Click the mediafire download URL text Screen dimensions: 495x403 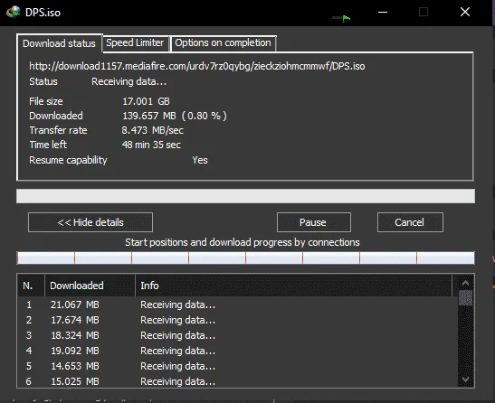click(197, 66)
